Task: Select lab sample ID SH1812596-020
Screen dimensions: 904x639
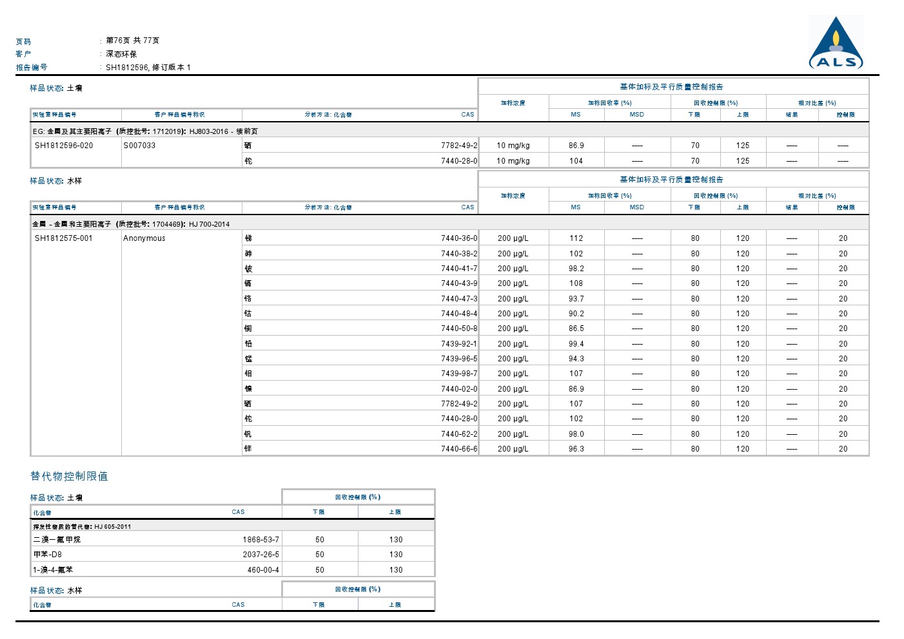Action: click(64, 146)
